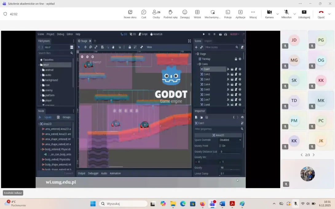Open the Czat panel
Image resolution: width=335 pixels, height=209 pixels.
(144, 14)
